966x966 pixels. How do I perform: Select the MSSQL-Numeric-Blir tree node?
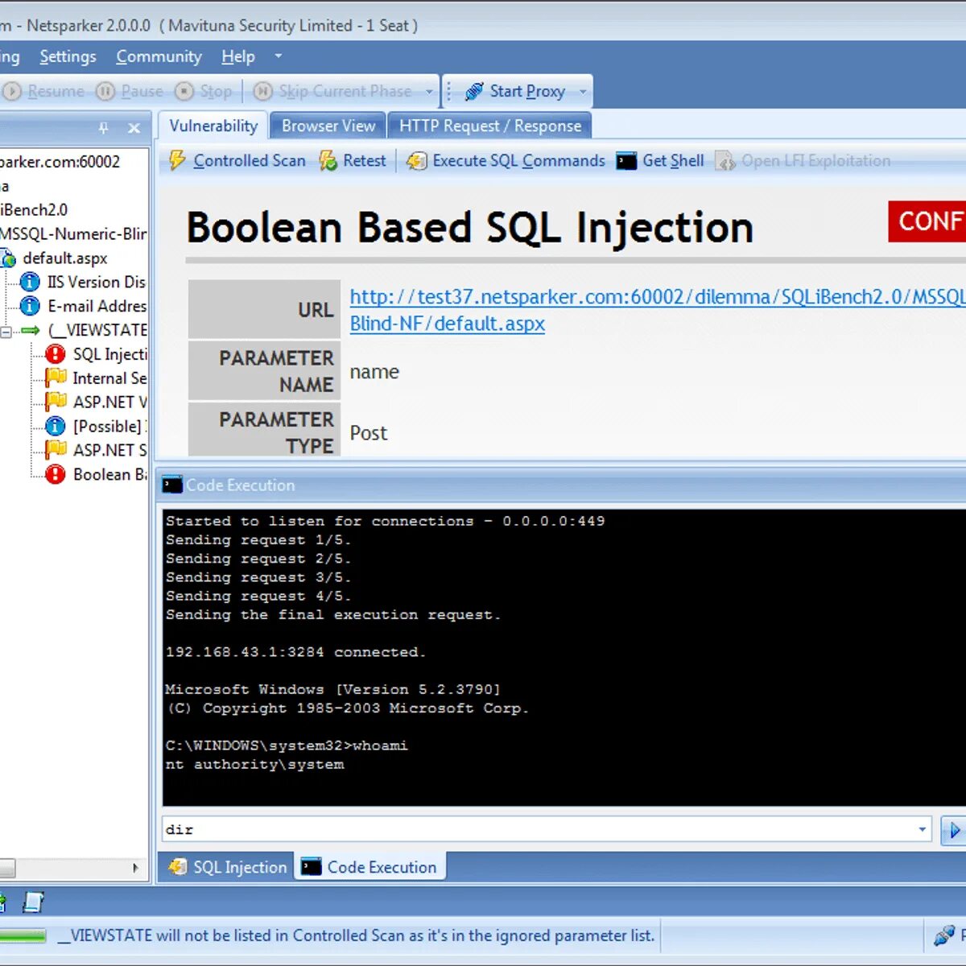(73, 233)
